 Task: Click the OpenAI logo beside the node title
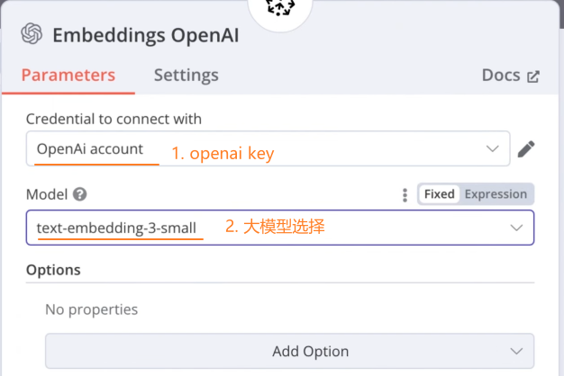[x=32, y=34]
